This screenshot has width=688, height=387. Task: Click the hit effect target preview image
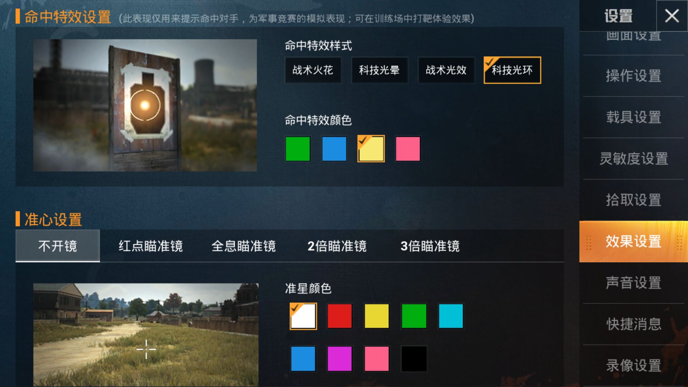point(145,105)
